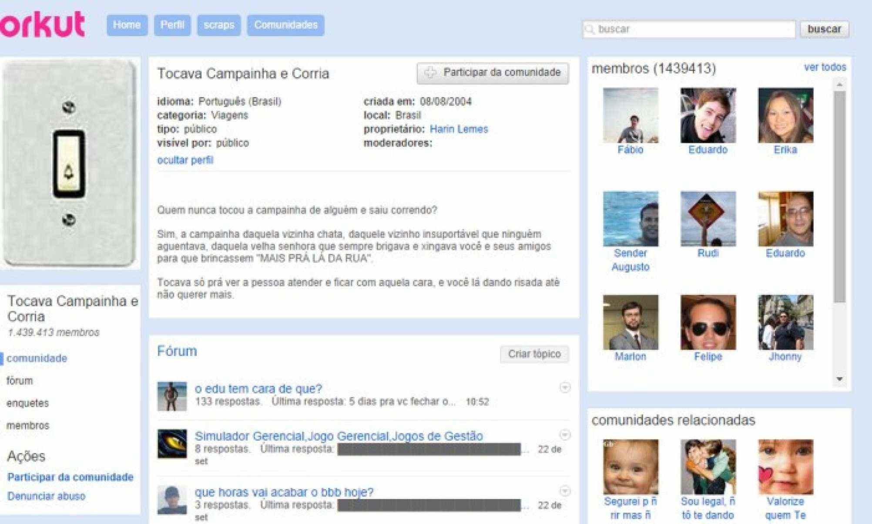Open Harin Lemes's profile link
Viewport: 872px width, 524px height.
(459, 128)
